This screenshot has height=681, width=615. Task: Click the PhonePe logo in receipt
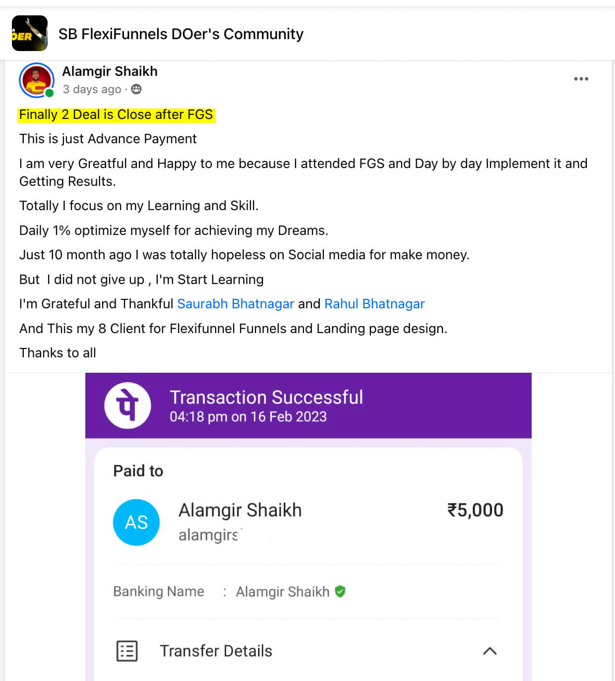click(127, 405)
